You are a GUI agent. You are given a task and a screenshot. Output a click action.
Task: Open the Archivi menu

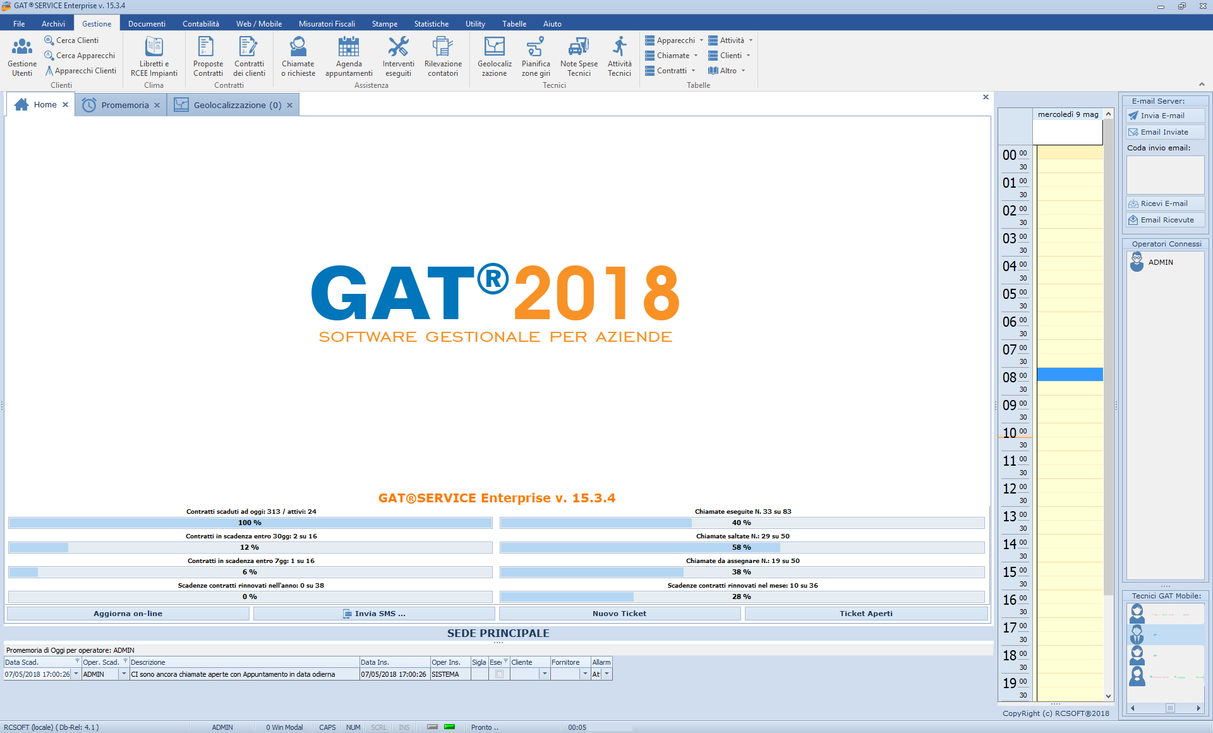(53, 23)
